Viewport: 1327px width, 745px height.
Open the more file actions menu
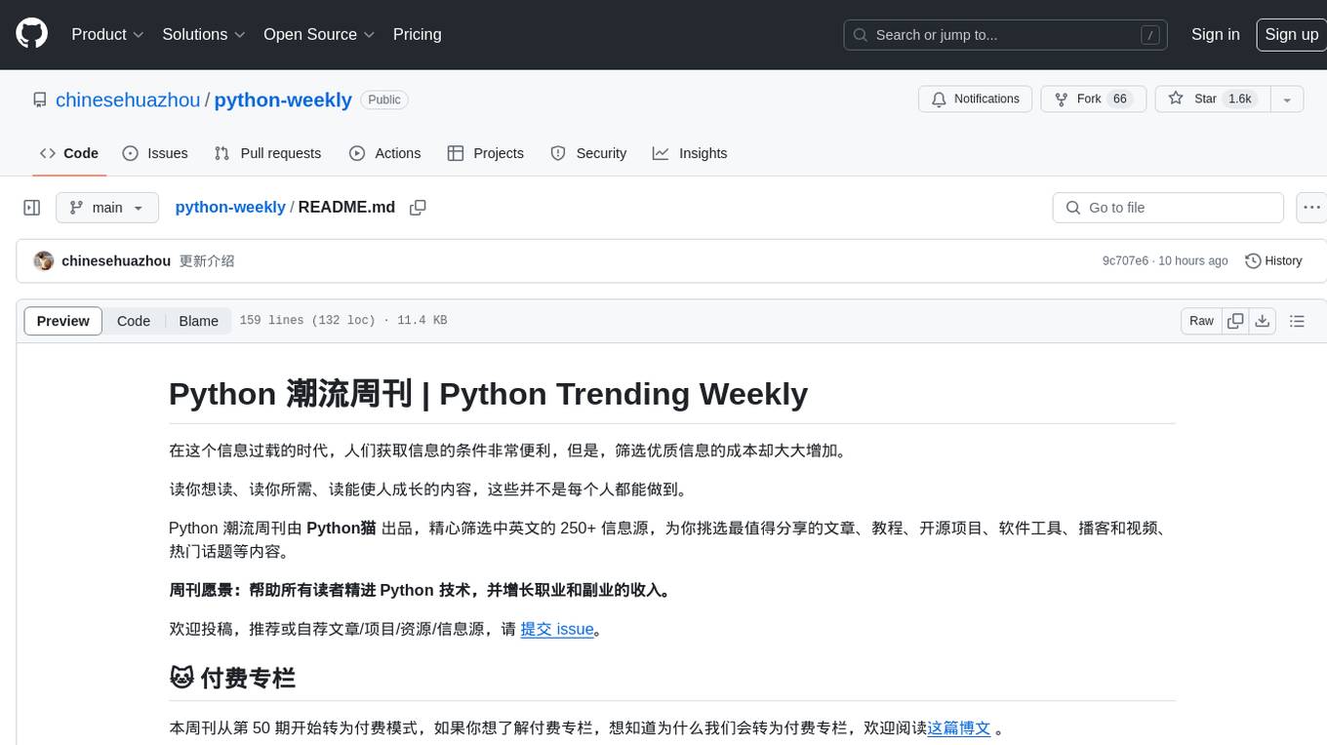(x=1311, y=208)
